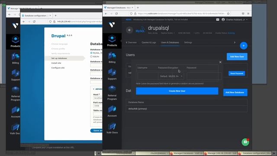Open the Charles Hubbard account dropdown
The width and height of the screenshot is (277, 156).
point(235,19)
